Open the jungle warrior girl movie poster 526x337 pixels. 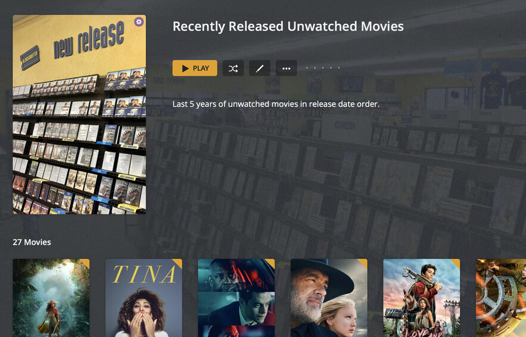(51, 298)
